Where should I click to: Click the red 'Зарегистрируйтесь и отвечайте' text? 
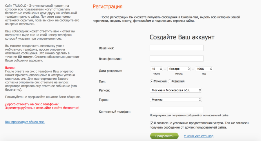pos(42,108)
